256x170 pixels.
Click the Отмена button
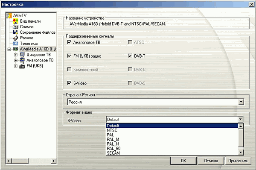click(211, 161)
